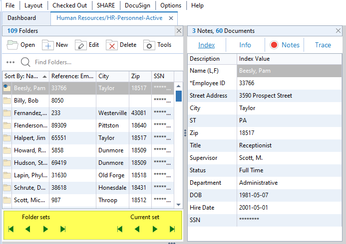346x244 pixels.
Task: Click the Tools gear icon
Action: point(149,45)
